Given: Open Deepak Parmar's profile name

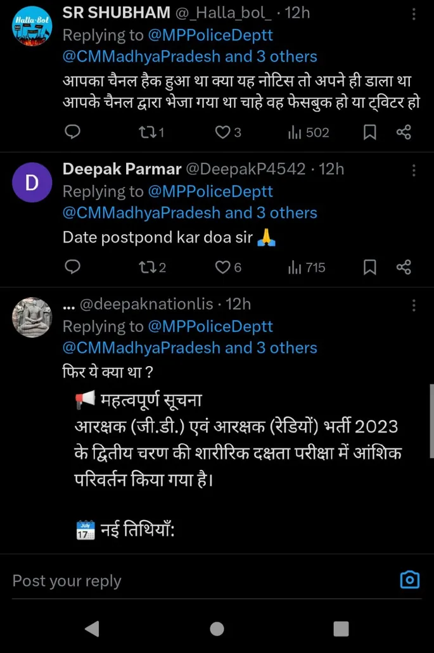Looking at the screenshot, I should [x=122, y=169].
